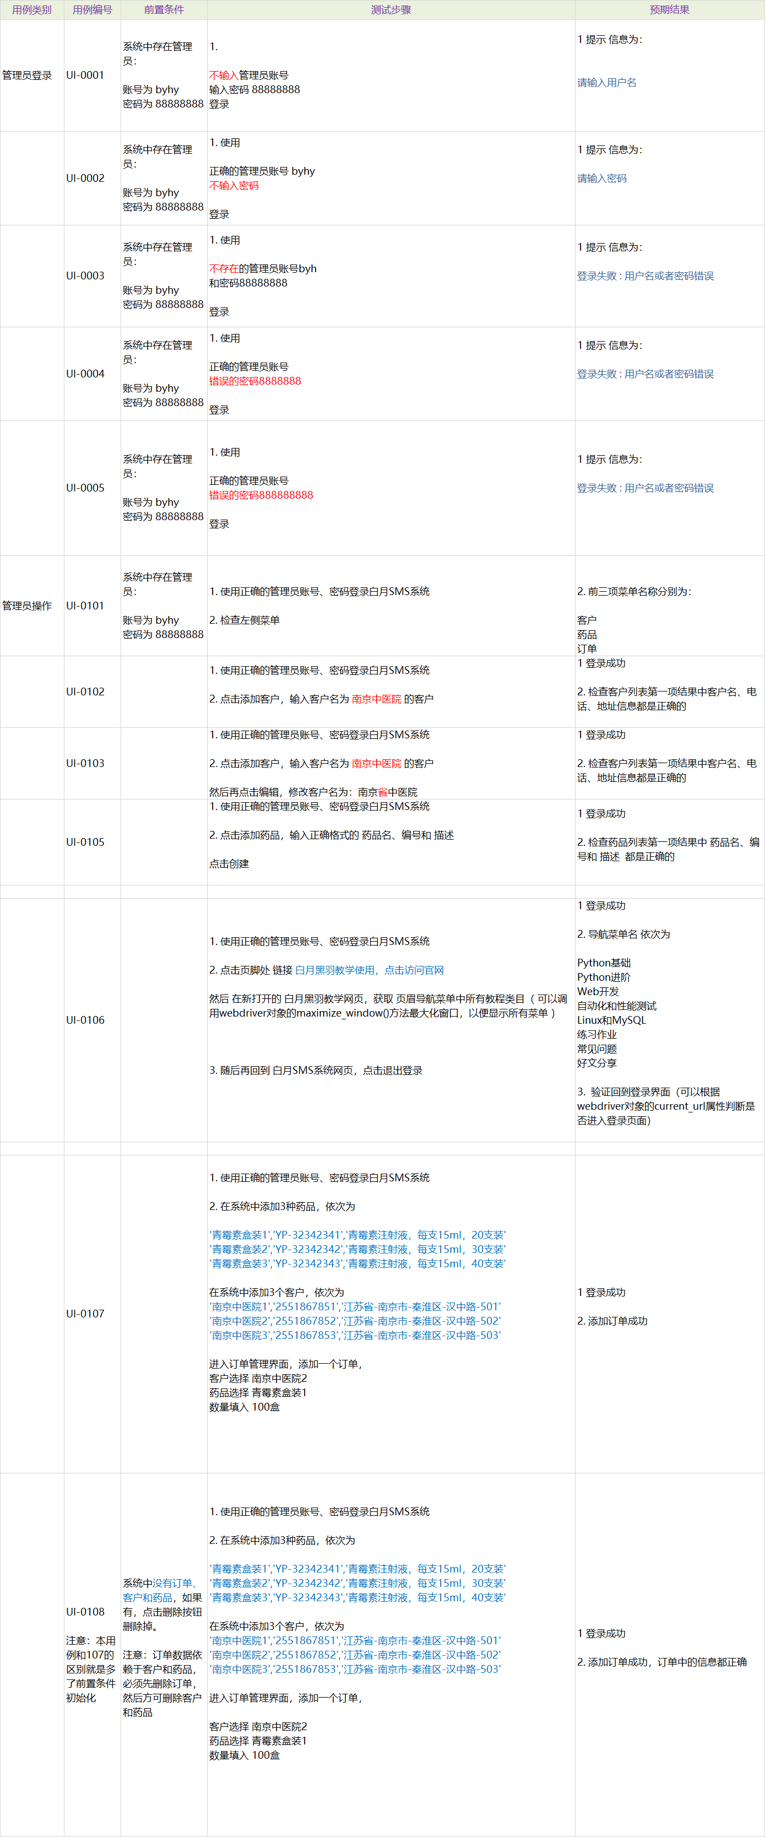Screen dimensions: 765x1837
Task: Click 导航菜单名 依次为 result text
Action: coord(624,934)
